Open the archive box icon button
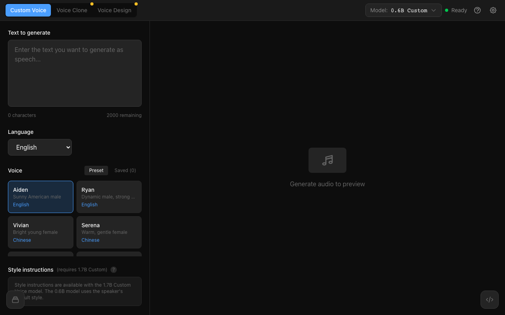 (15, 300)
